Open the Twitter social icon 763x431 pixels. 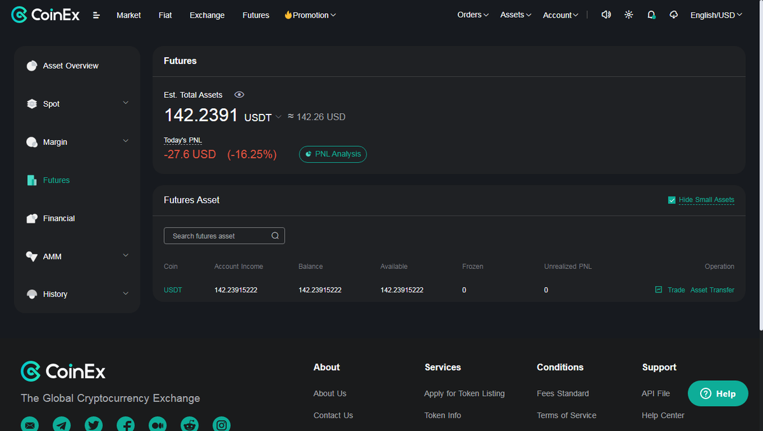tap(93, 424)
